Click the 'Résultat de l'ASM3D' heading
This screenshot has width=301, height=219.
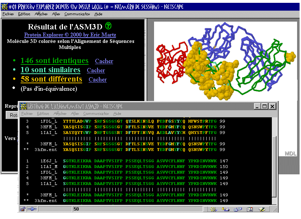tap(65, 27)
